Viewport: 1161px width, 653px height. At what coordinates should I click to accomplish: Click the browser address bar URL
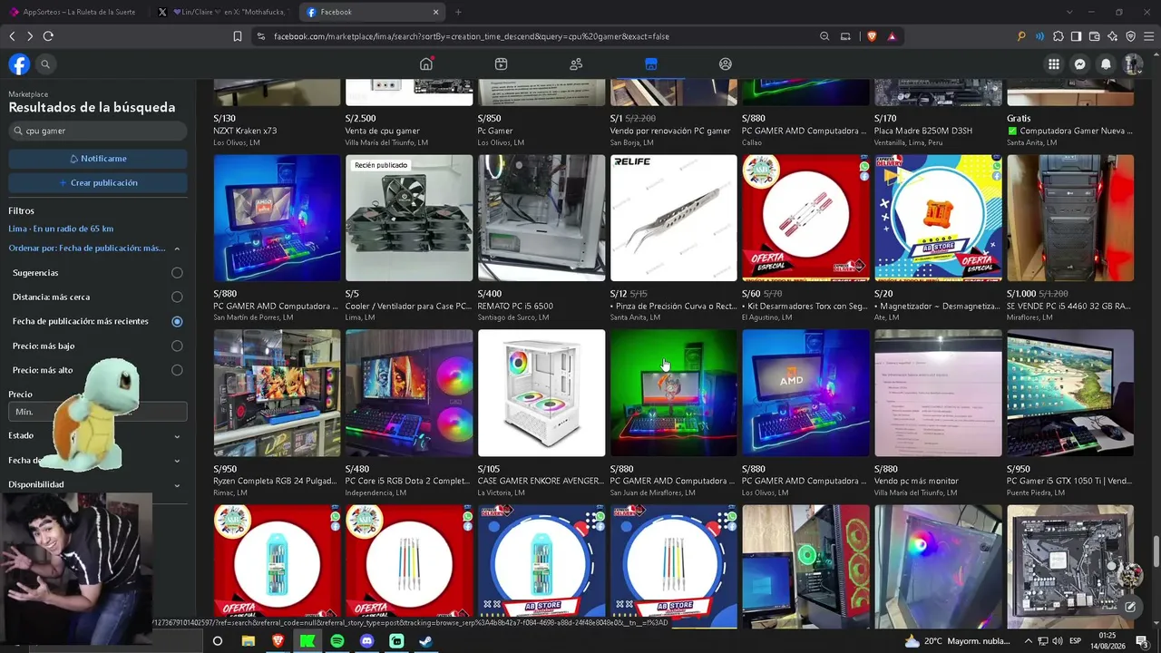pos(472,36)
